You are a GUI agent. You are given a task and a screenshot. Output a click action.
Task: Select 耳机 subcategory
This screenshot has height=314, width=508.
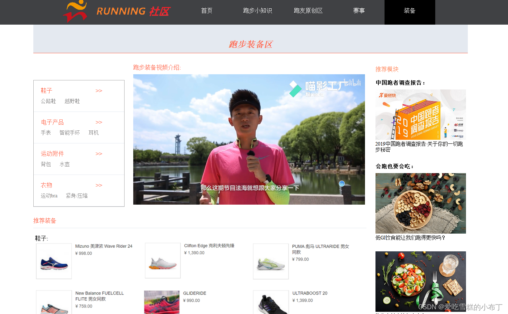93,133
